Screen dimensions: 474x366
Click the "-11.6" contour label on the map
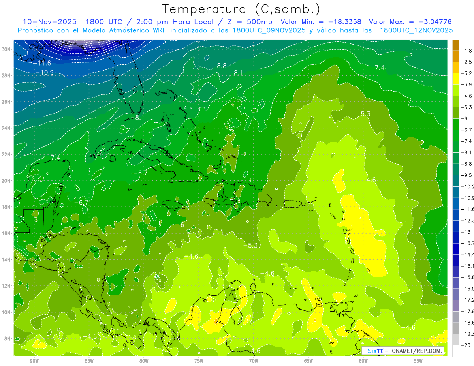(x=41, y=63)
